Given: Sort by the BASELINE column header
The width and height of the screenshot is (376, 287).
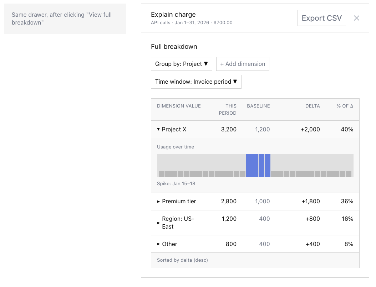Looking at the screenshot, I should [258, 106].
